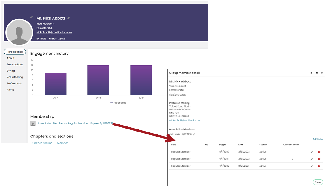
Task: Click the Add new link
Action: (318, 139)
